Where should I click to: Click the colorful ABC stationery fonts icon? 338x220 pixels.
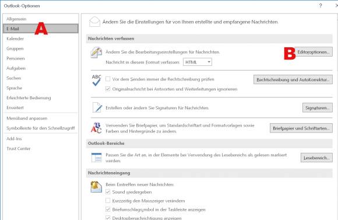96,128
